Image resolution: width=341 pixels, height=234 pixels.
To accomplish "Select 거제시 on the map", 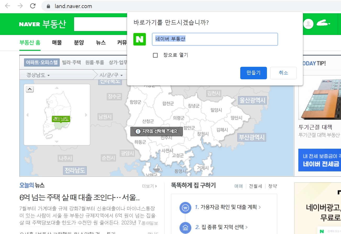I will 203,168.
